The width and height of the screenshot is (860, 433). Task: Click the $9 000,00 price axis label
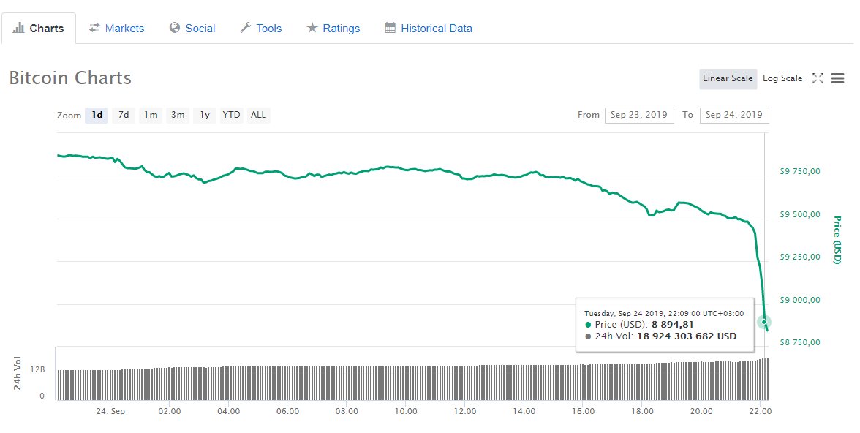pyautogui.click(x=800, y=300)
